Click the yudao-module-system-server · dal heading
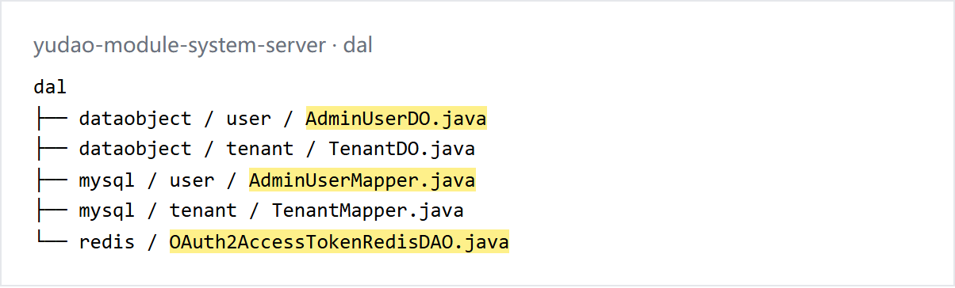Viewport: 955px width, 288px height. (203, 46)
